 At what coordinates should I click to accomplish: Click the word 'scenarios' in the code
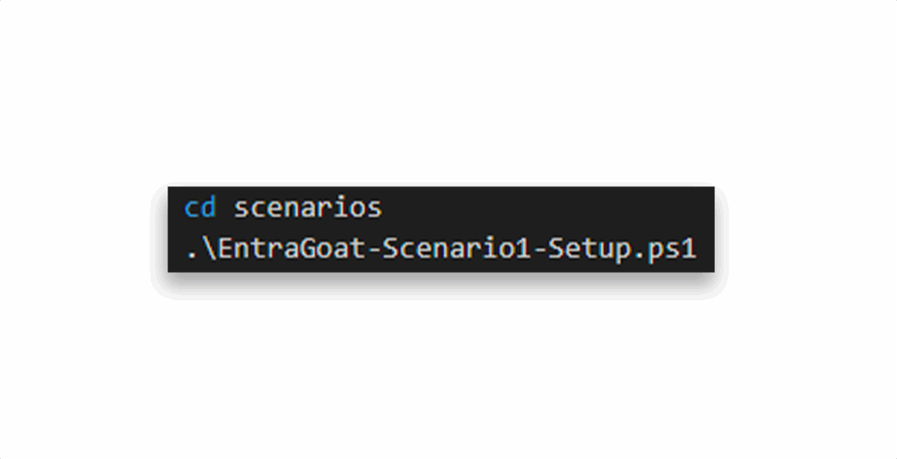(307, 208)
